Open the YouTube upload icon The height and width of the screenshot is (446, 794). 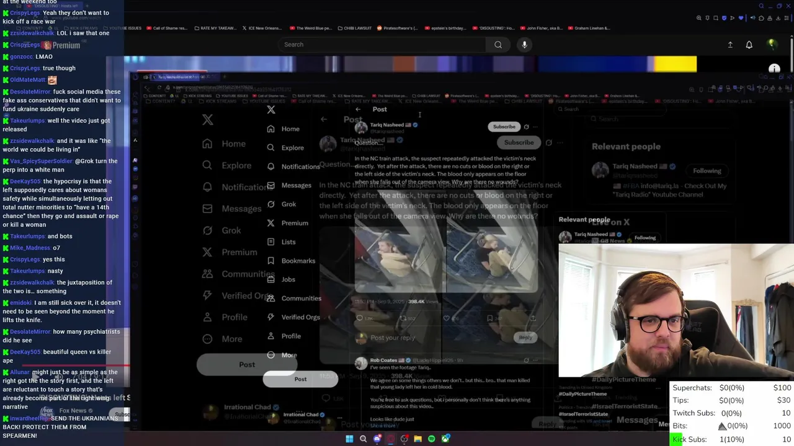click(x=730, y=45)
